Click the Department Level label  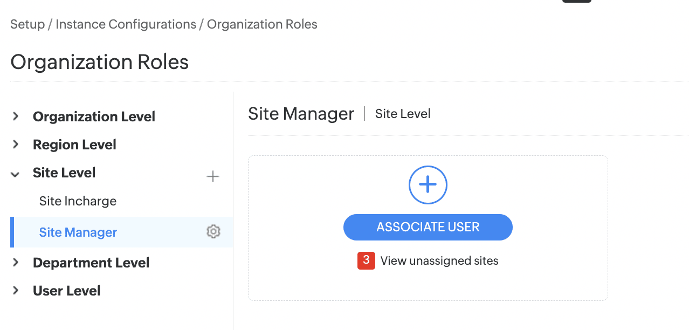(x=91, y=263)
